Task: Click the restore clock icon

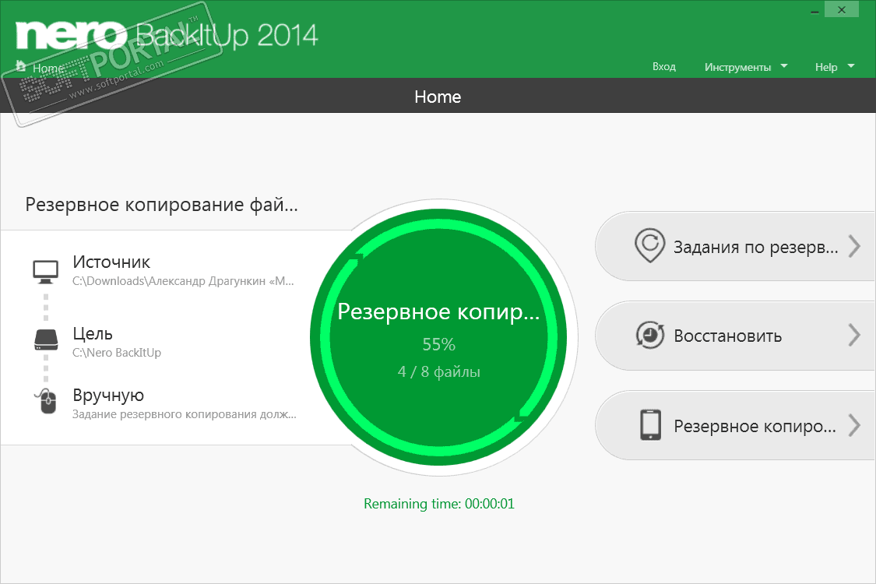Action: coord(649,336)
